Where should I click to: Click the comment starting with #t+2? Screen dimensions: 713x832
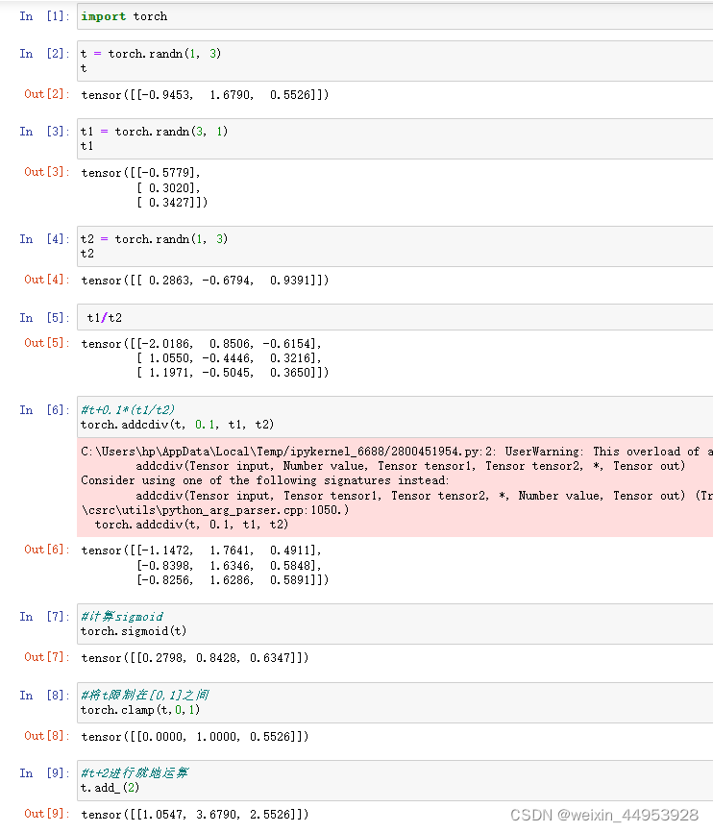pos(135,773)
